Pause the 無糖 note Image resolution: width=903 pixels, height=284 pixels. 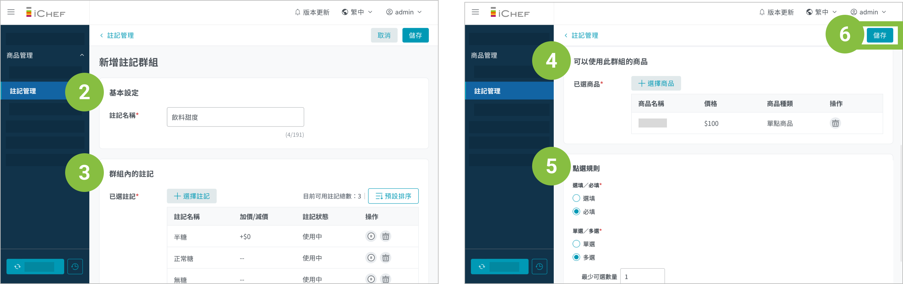pyautogui.click(x=371, y=279)
